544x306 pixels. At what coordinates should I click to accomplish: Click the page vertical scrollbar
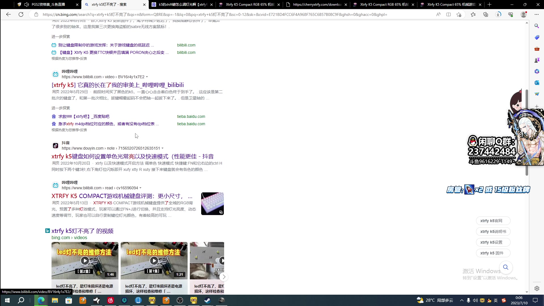coord(527,133)
